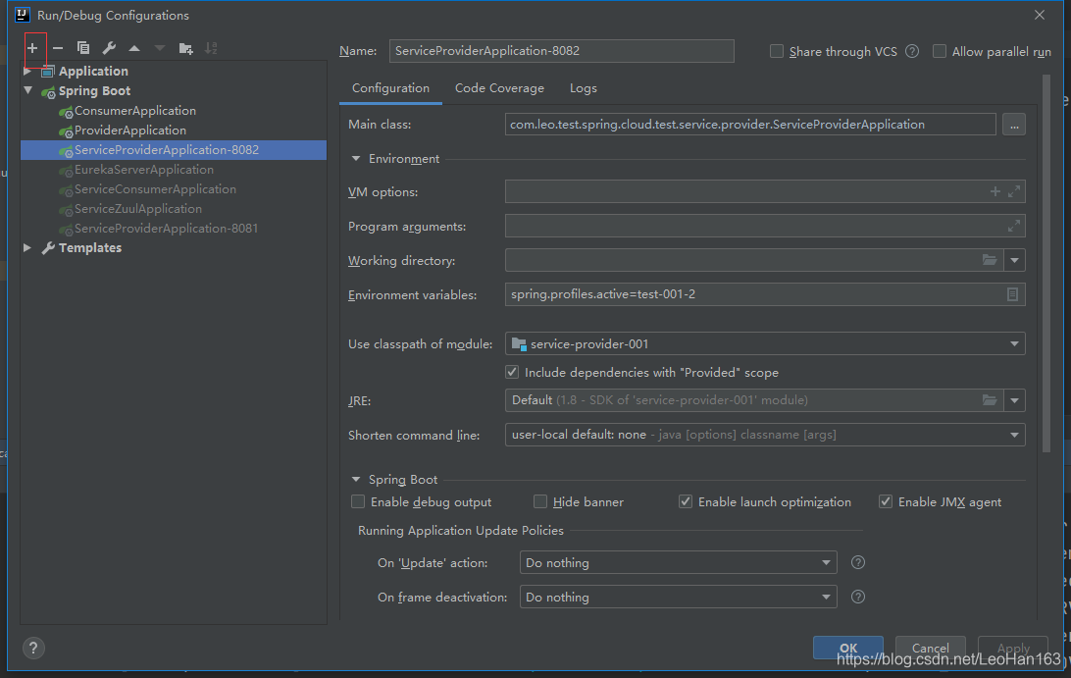
Task: Toggle Share through VCS checkbox
Action: 777,51
